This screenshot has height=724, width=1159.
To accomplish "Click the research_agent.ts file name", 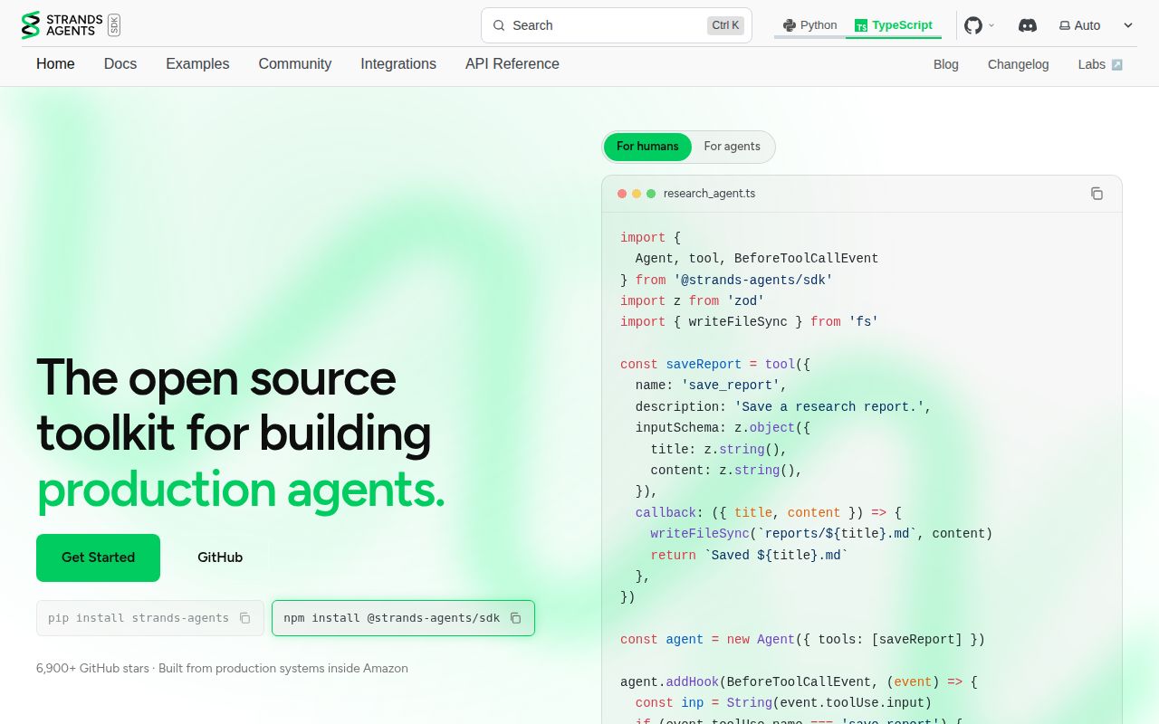I will (x=709, y=194).
